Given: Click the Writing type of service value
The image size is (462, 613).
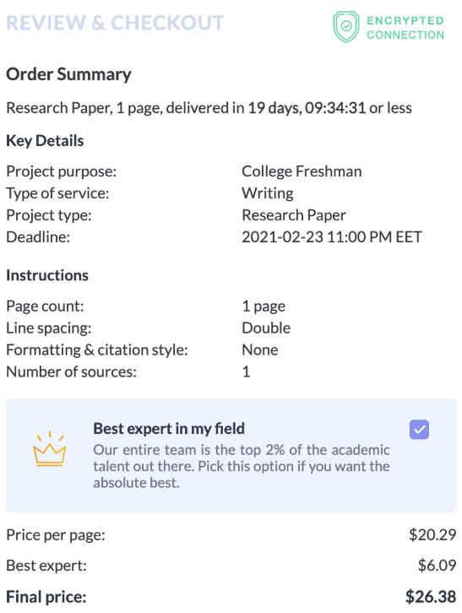Looking at the screenshot, I should (x=268, y=193).
